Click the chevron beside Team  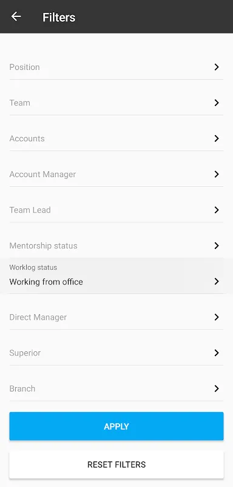pyautogui.click(x=217, y=103)
